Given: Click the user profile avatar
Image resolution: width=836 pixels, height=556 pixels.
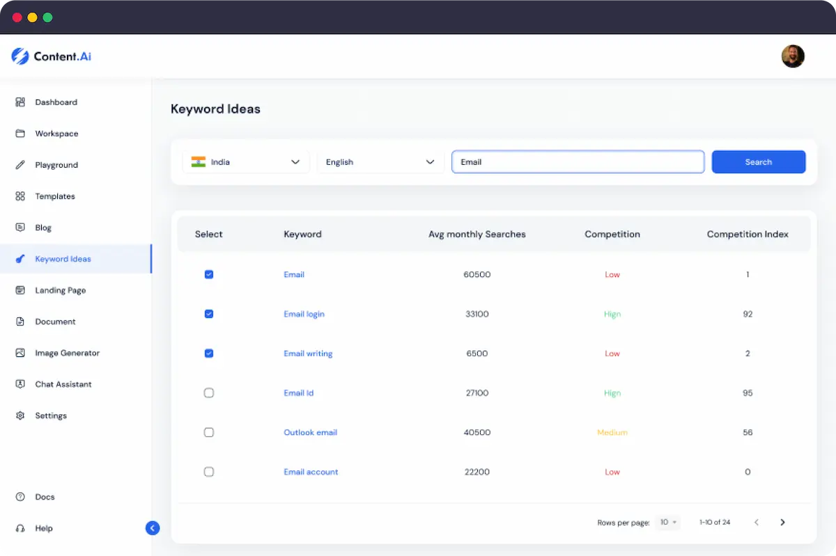Looking at the screenshot, I should pos(793,56).
